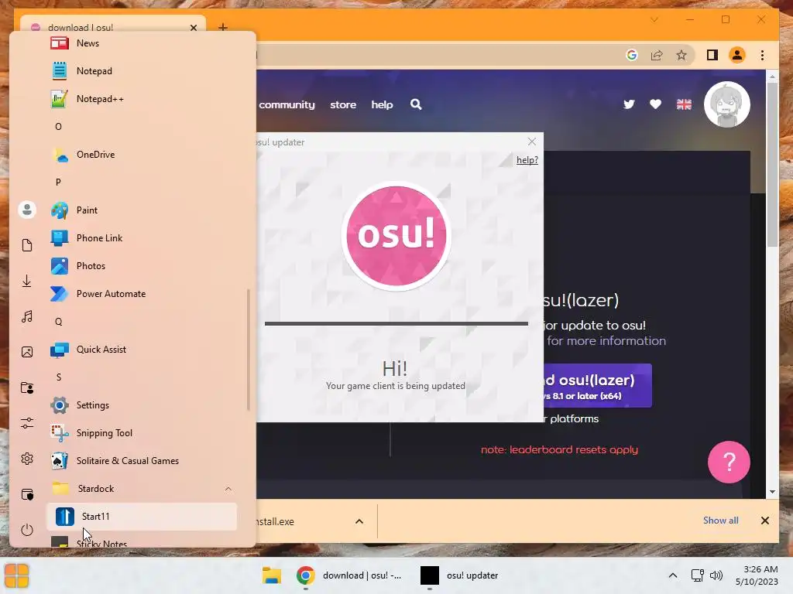Open osu! Twitter bird icon
Image resolution: width=793 pixels, height=594 pixels.
click(x=629, y=104)
